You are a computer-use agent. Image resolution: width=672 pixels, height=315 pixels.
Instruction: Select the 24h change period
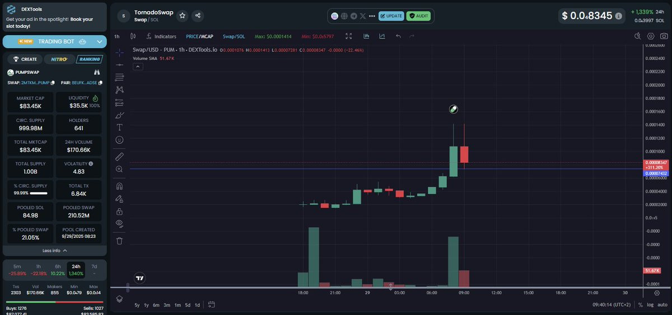(76, 270)
